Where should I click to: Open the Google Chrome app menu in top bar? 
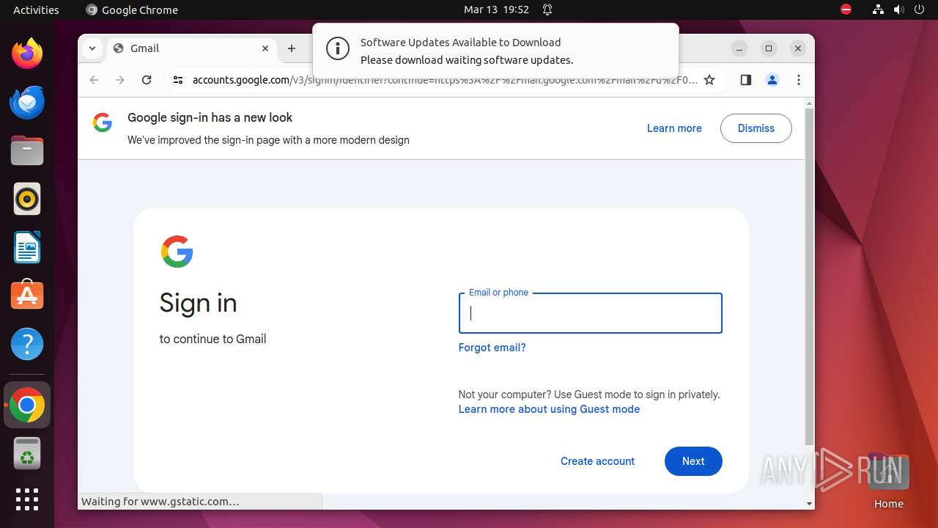click(x=132, y=10)
